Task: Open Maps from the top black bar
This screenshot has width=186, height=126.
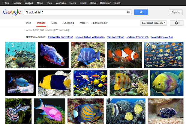Action: tap(40, 3)
